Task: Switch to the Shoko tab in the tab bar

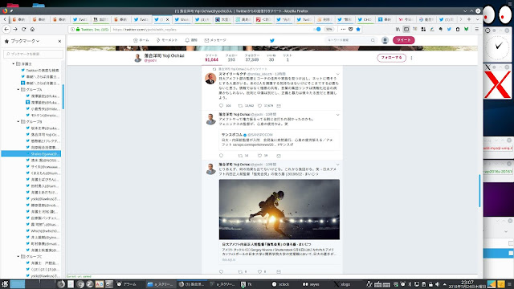Action: coord(182,19)
